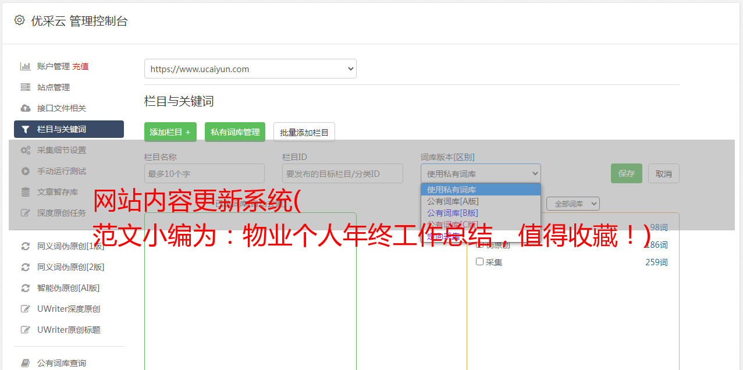Click the book icon for 公有词库查询
The width and height of the screenshot is (743, 370).
pyautogui.click(x=25, y=363)
